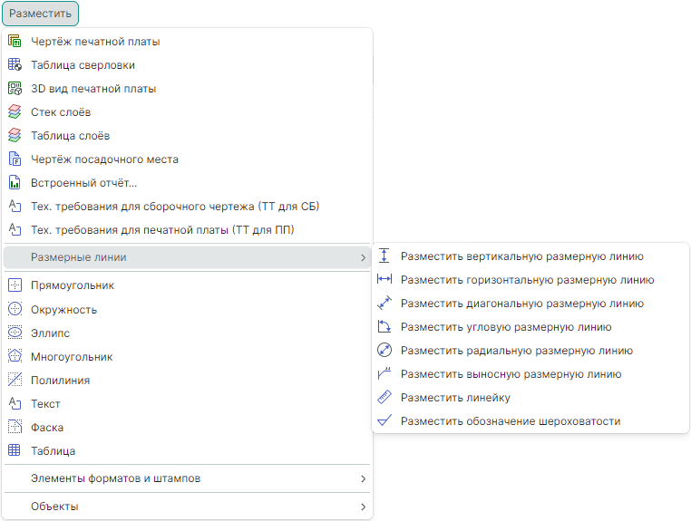Screen dimensions: 691x521
Task: Click the embedded report icon (Встроенный отчёт)
Action: coord(15,183)
